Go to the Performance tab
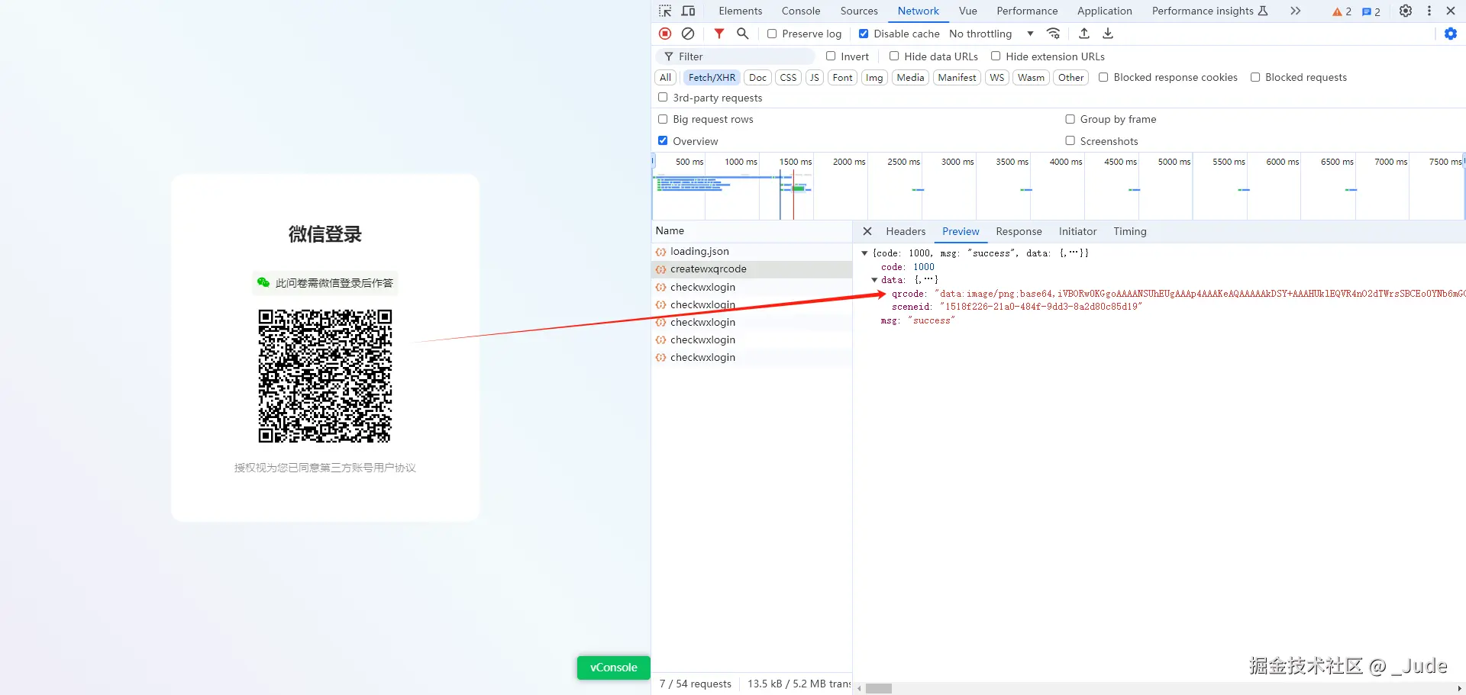The width and height of the screenshot is (1466, 695). (1027, 11)
